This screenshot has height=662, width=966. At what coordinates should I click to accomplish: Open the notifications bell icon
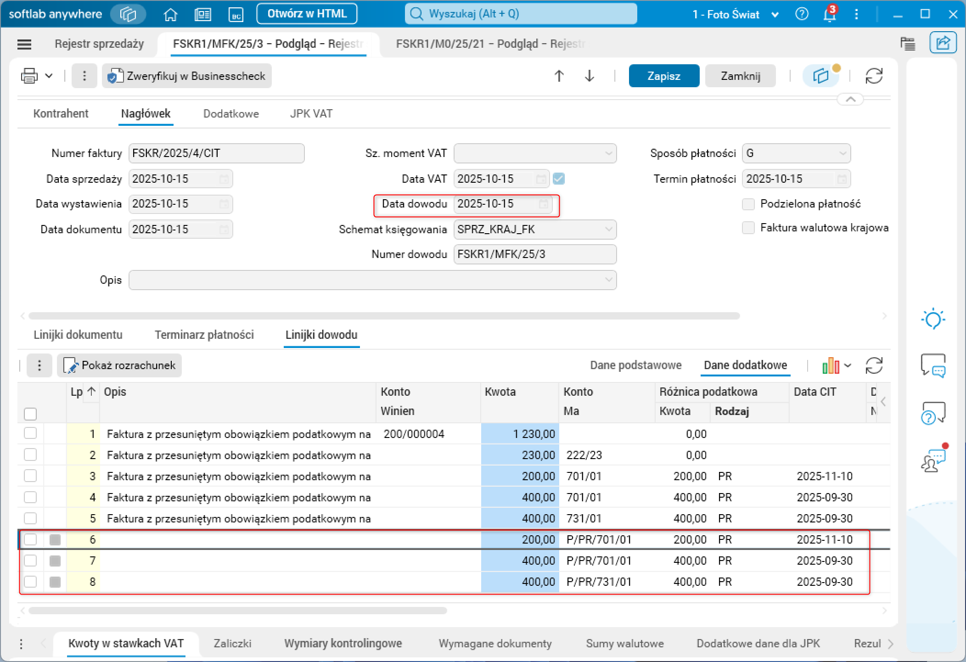pyautogui.click(x=829, y=14)
